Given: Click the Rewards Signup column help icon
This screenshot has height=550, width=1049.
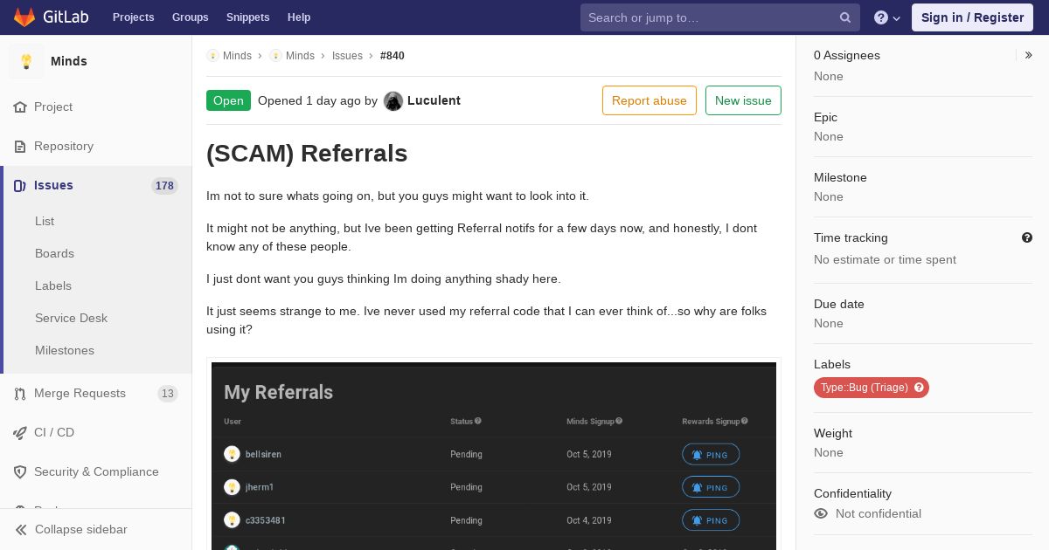Looking at the screenshot, I should point(745,421).
